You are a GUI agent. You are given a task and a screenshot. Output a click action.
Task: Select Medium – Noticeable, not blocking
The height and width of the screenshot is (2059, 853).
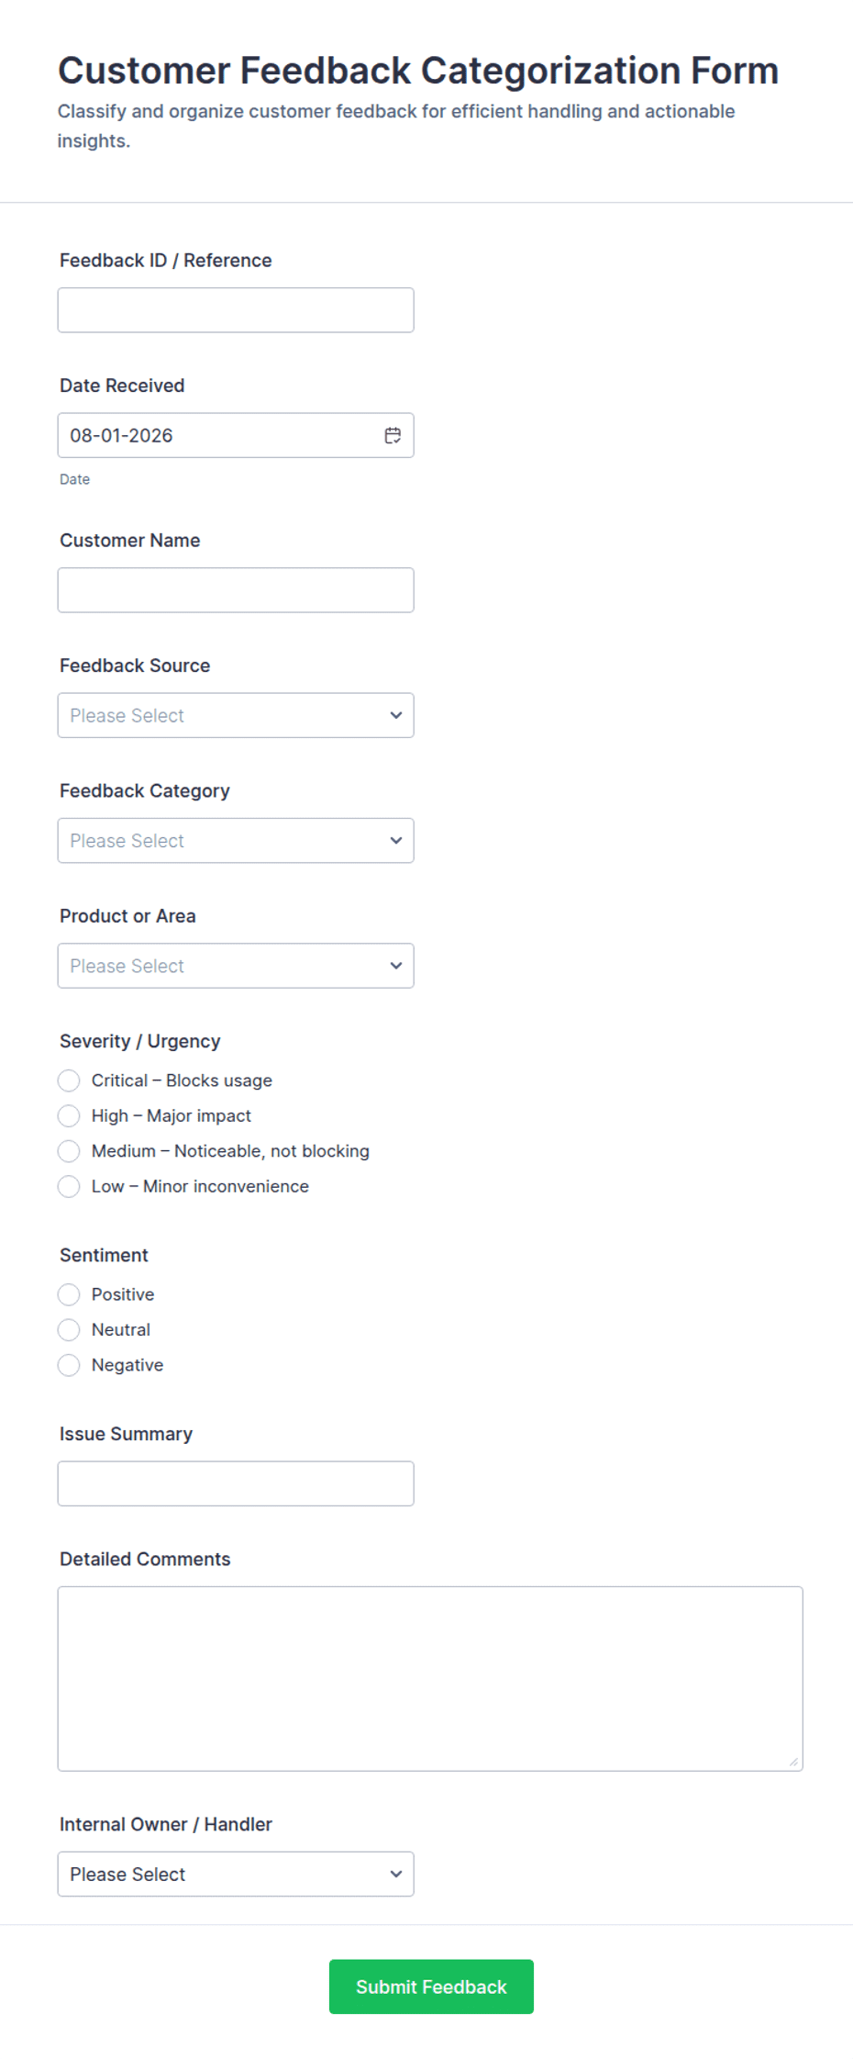[x=69, y=1151]
